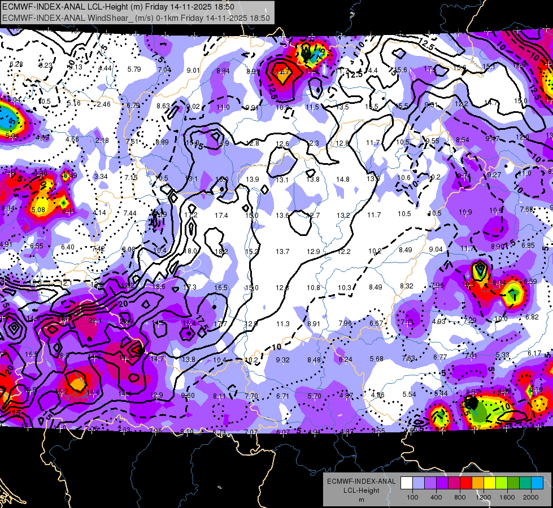
Task: Click the legend label 'LCL-Height'
Action: (361, 491)
